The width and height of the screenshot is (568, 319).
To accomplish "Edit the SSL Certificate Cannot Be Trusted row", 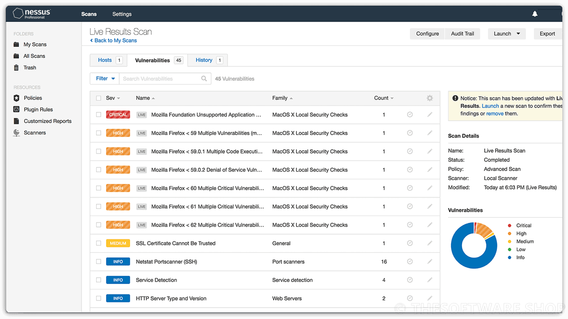I will 430,243.
